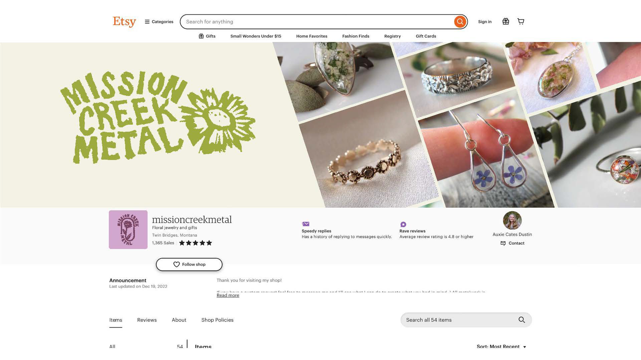Click the missioncreekmetal shop logo avatar
The height and width of the screenshot is (360, 641).
coord(128,230)
